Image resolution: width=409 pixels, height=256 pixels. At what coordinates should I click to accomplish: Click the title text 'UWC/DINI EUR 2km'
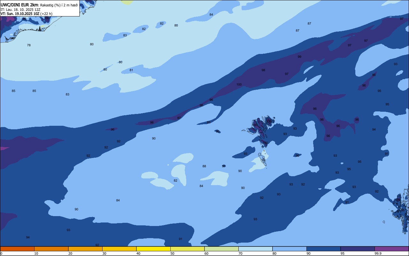tap(19, 4)
